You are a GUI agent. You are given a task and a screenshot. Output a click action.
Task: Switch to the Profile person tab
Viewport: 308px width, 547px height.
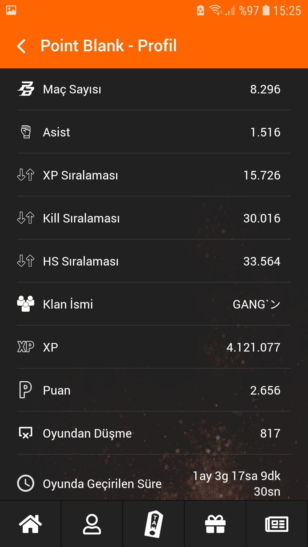92,524
